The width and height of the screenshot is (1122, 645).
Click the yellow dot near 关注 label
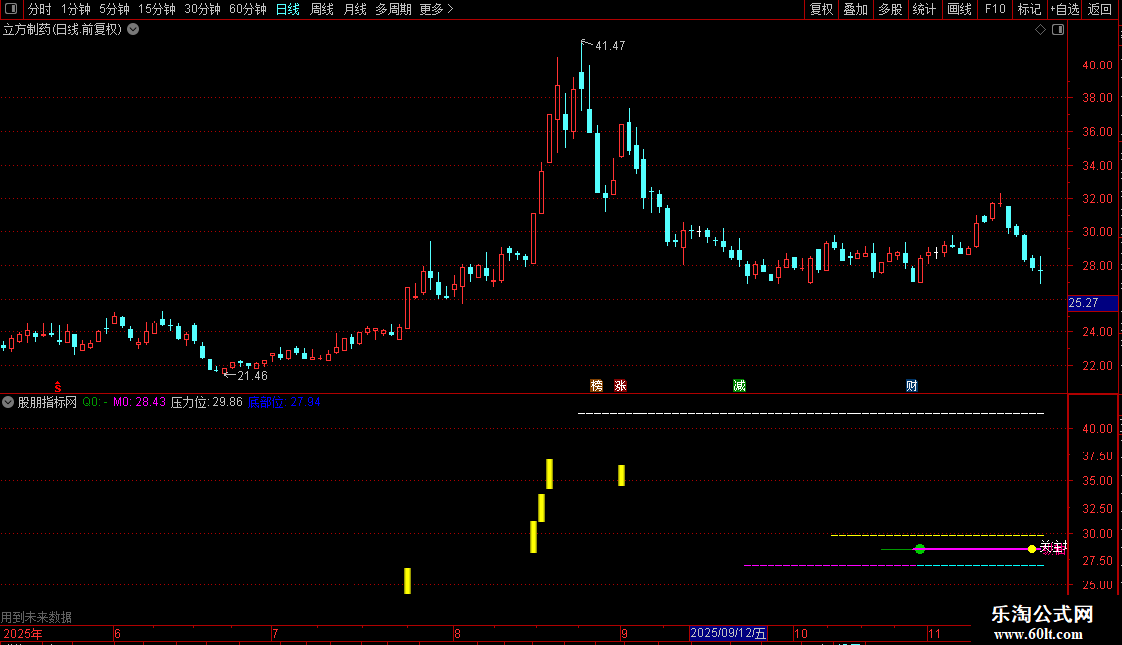coord(1031,549)
